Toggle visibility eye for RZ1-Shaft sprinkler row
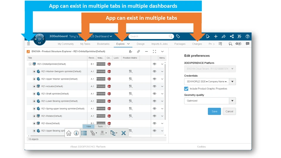 (155, 94)
